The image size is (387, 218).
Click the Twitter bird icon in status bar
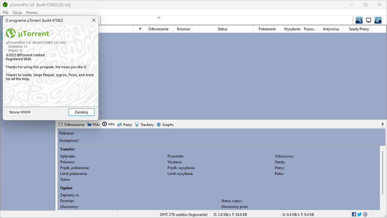click(x=359, y=214)
